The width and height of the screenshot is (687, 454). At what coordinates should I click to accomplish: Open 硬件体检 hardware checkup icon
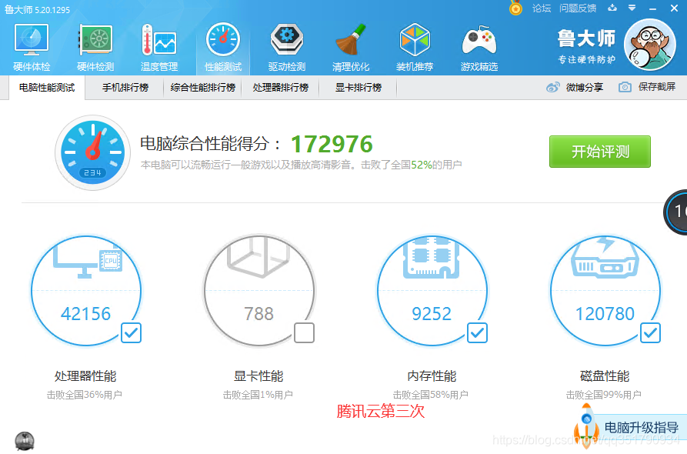pyautogui.click(x=31, y=39)
